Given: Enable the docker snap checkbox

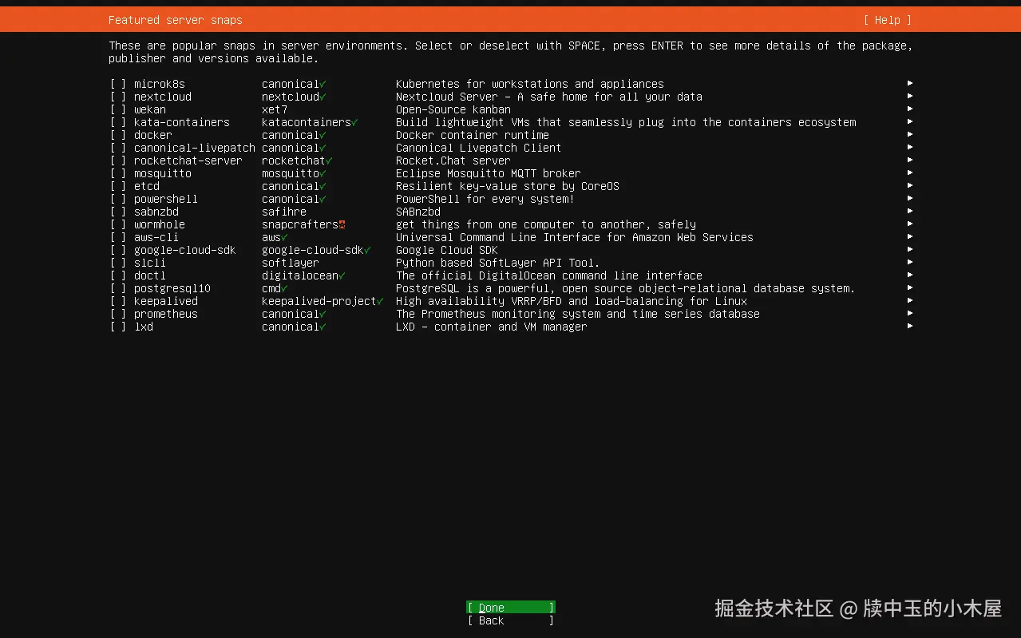Looking at the screenshot, I should click(118, 135).
